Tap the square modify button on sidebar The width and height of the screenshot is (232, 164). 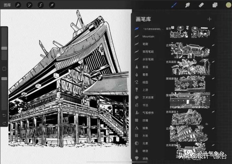(x=4, y=69)
